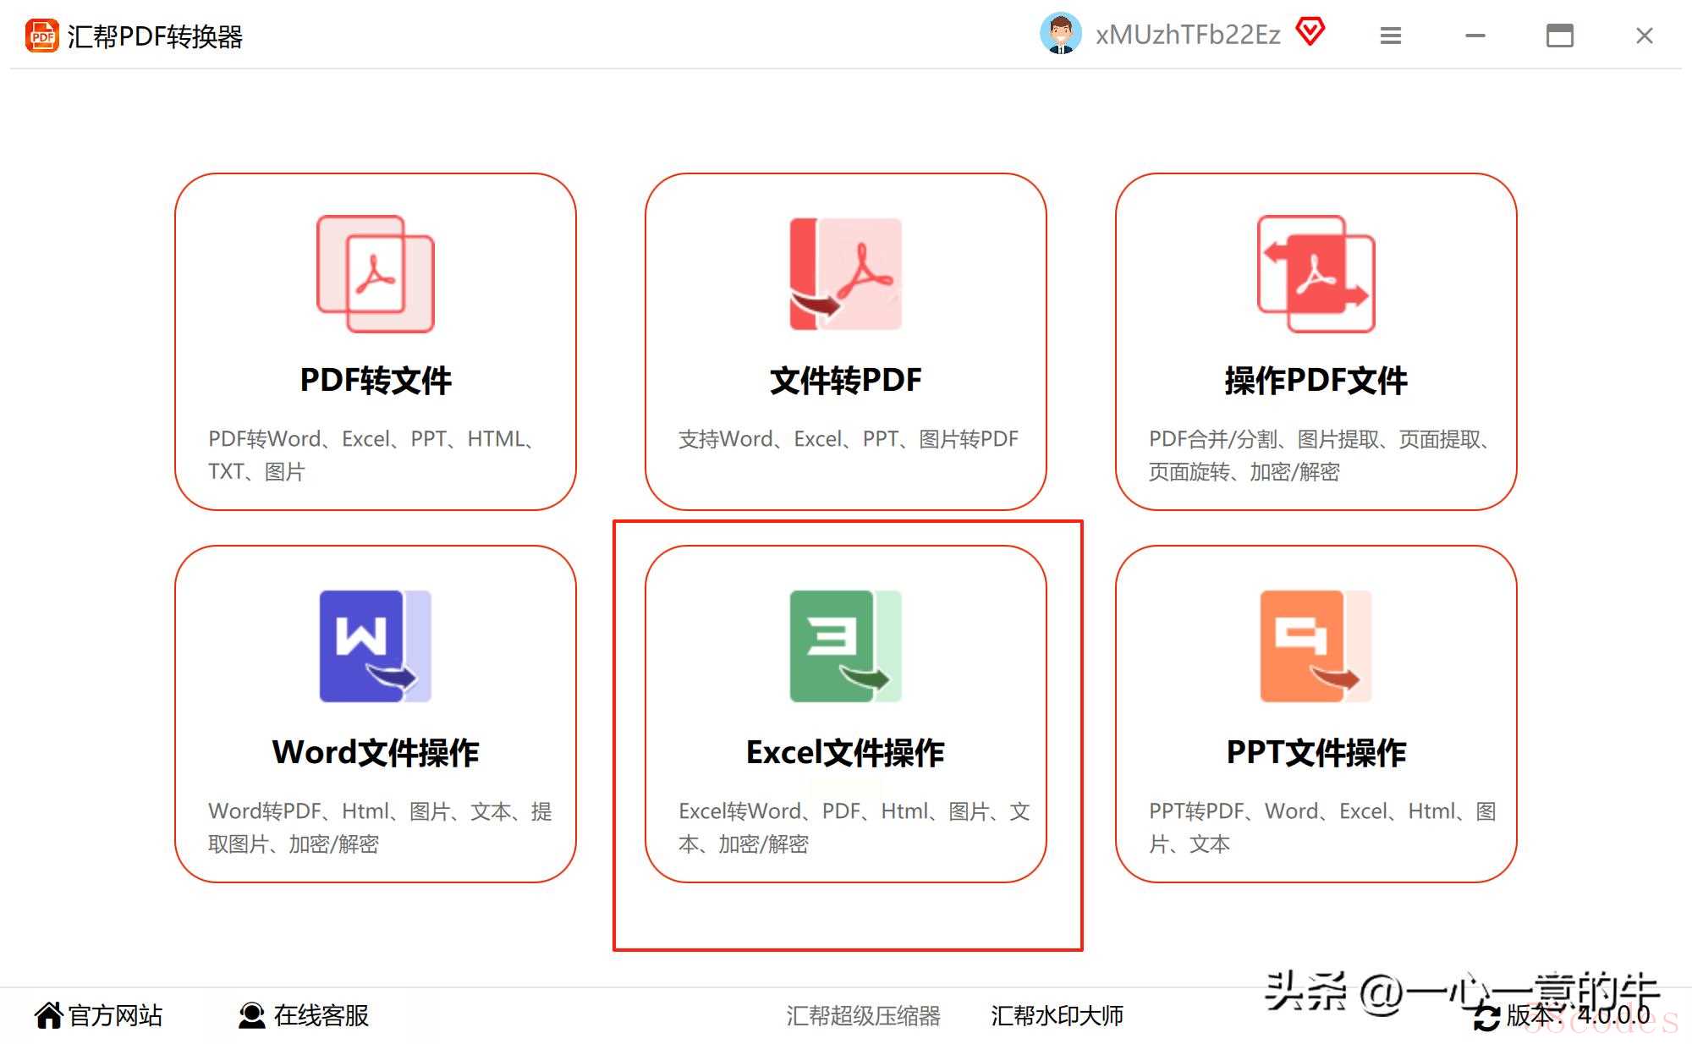Click username xMUzhTFb22Ez
The image size is (1692, 1044).
coord(1188,35)
